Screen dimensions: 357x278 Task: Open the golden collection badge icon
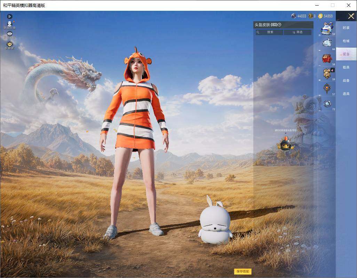point(9,44)
